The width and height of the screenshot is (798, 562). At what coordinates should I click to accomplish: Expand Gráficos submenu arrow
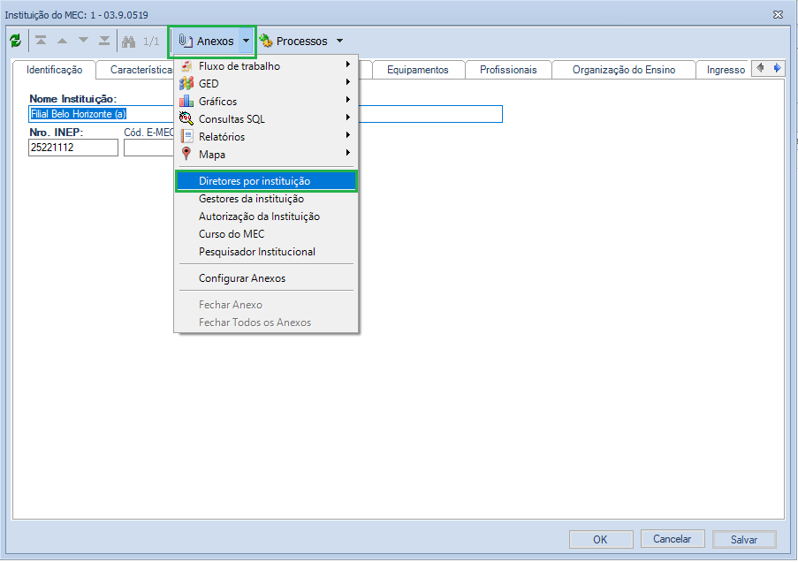(347, 100)
